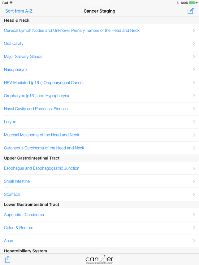
Task: Tap the compose note icon
Action: click(x=191, y=11)
